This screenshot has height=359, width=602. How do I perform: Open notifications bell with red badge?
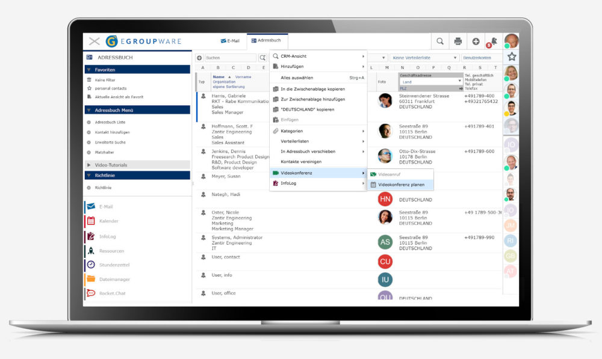493,41
